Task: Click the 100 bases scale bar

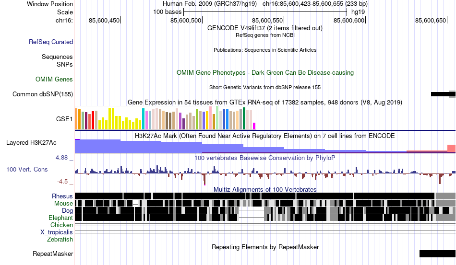Action: point(265,12)
